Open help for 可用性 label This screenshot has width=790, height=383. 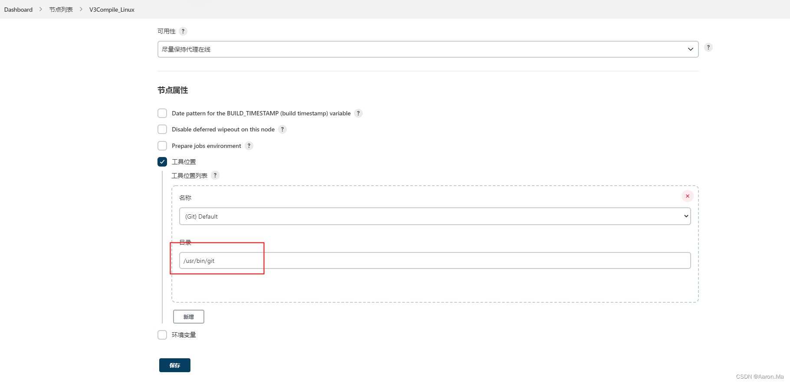pos(183,31)
